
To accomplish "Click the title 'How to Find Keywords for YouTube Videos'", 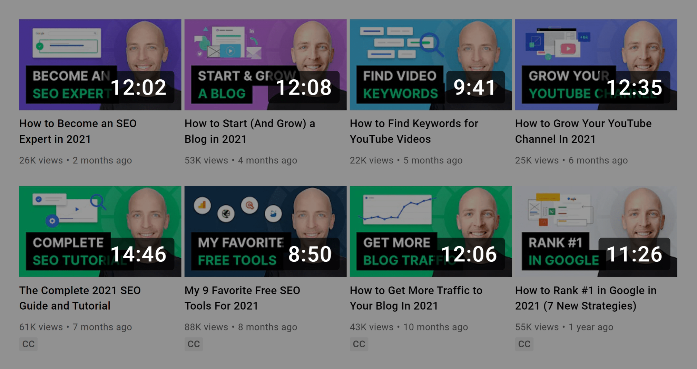I will 414,131.
